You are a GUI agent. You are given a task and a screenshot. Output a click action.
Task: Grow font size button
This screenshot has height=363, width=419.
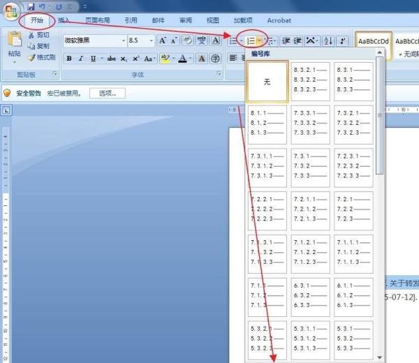tap(163, 40)
